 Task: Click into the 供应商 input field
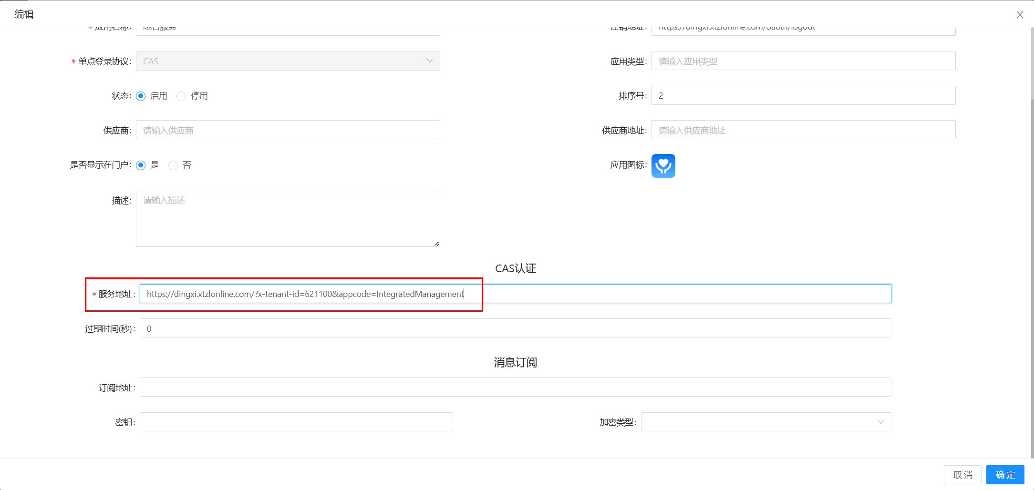click(288, 130)
